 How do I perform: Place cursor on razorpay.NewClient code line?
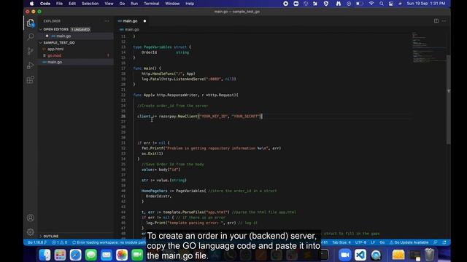(x=199, y=116)
